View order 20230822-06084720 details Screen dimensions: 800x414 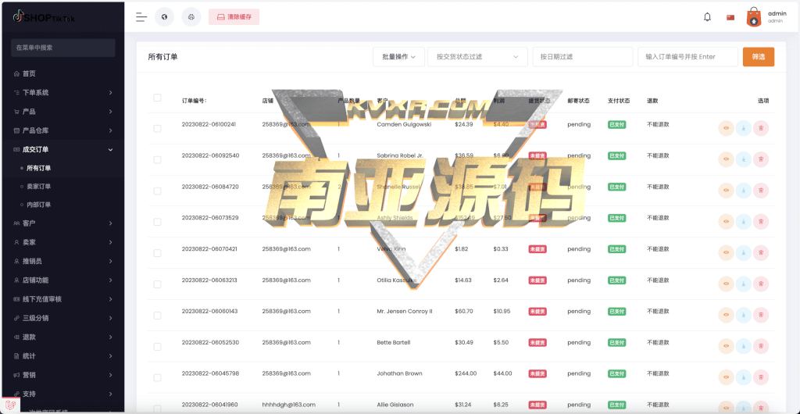point(726,191)
